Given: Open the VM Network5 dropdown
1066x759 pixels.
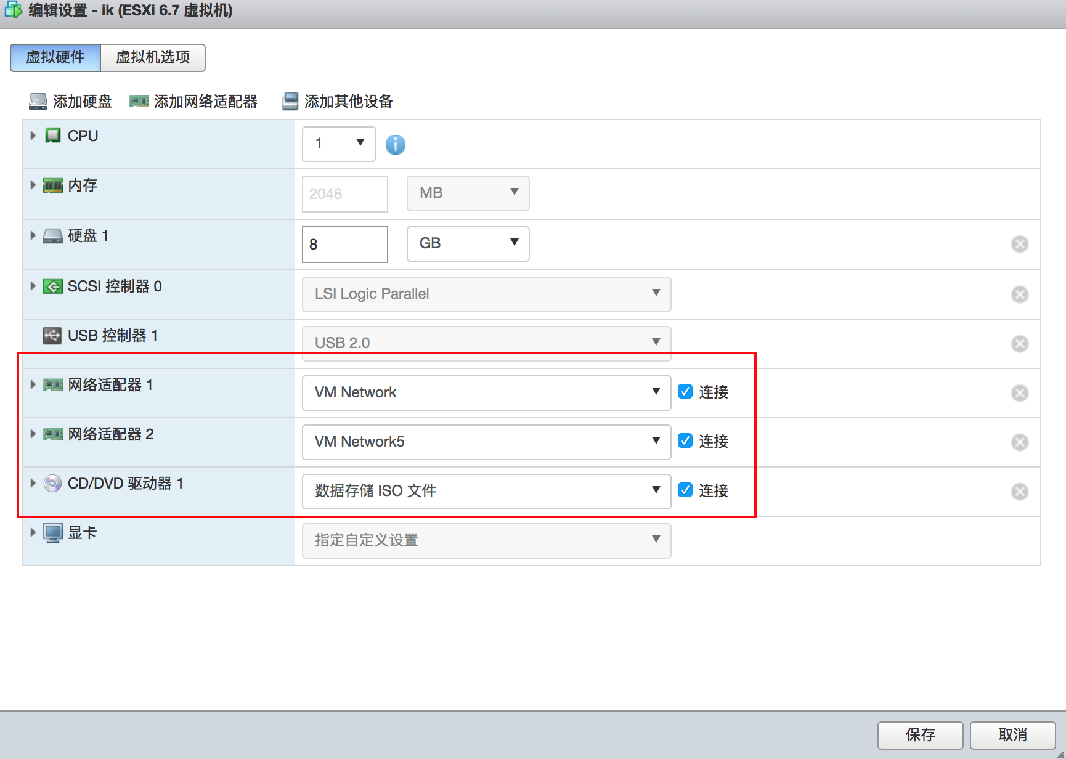Looking at the screenshot, I should pos(486,442).
